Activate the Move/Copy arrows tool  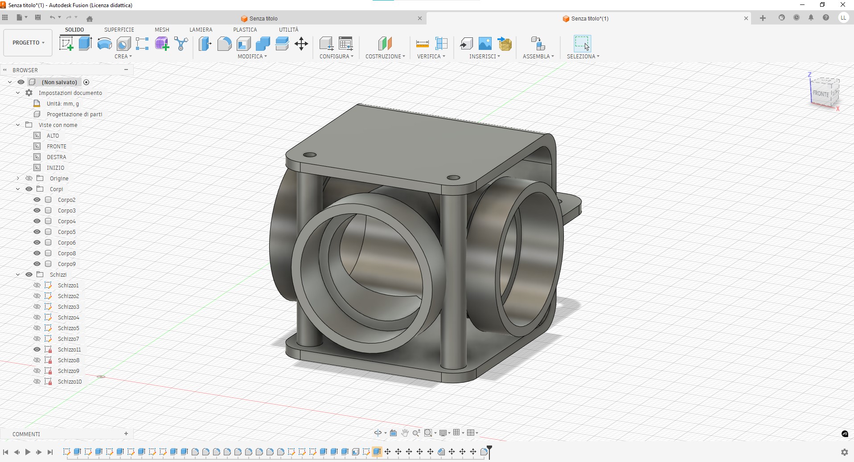tap(301, 44)
